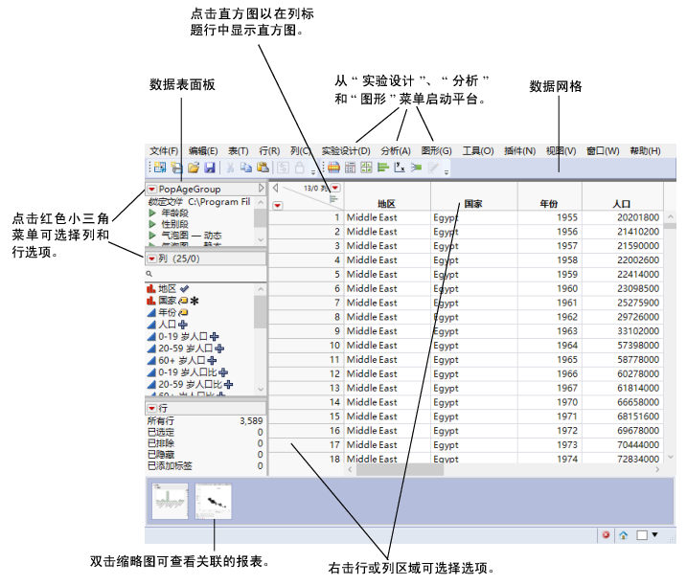Image resolution: width=687 pixels, height=585 pixels.
Task: Click the New Script toolbar icon
Action: [x=176, y=168]
